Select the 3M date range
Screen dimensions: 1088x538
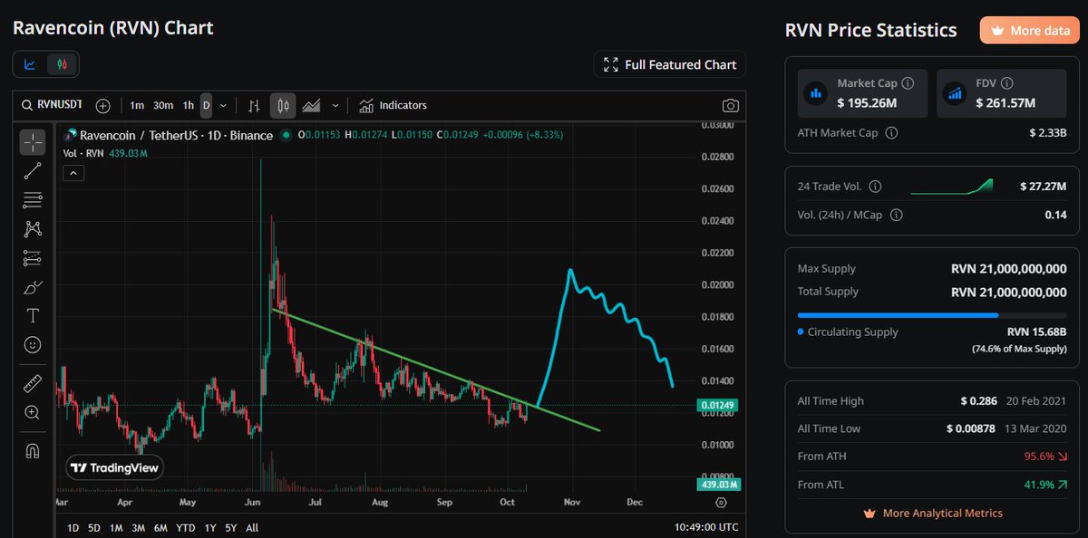139,528
